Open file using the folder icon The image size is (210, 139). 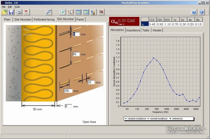(4, 12)
